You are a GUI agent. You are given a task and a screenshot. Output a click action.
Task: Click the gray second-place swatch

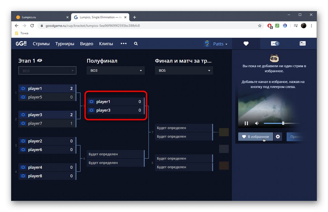pos(224,149)
